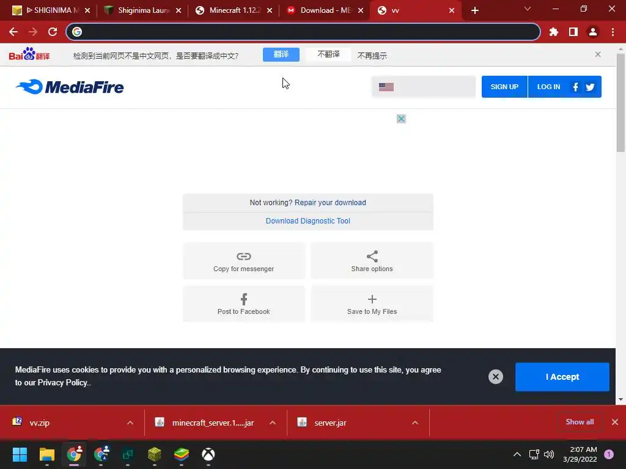Open the Minecraft block taskbar icon

155,454
